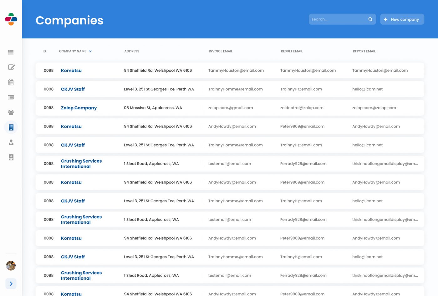Select the companies building sidebar icon
Image resolution: width=438 pixels, height=296 pixels.
(x=11, y=127)
